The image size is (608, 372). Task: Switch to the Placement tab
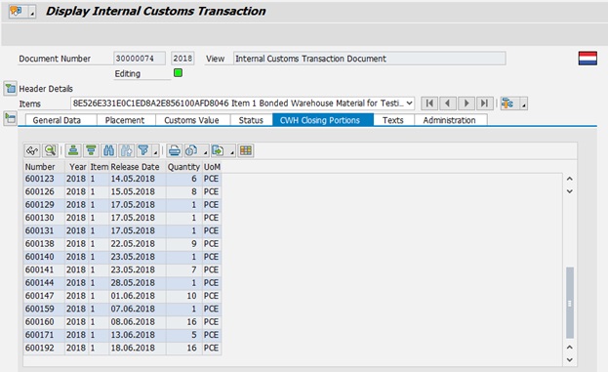pyautogui.click(x=125, y=120)
